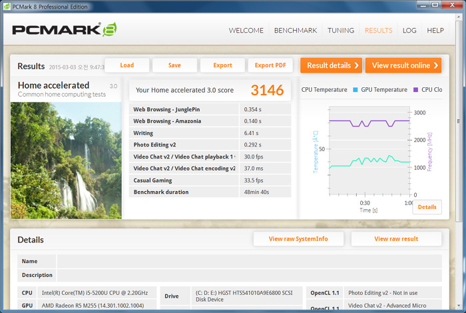Click Export PDF button
466x313 pixels.
[270, 65]
